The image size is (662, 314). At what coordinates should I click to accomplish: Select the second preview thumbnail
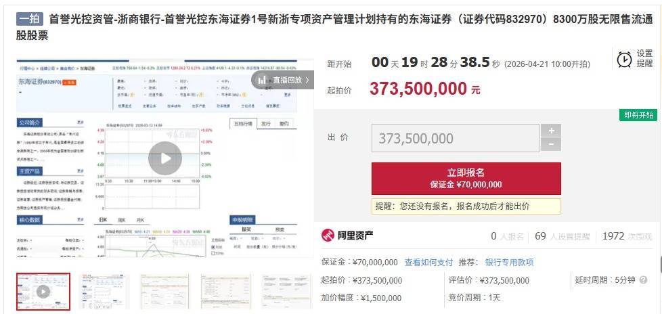click(x=103, y=291)
